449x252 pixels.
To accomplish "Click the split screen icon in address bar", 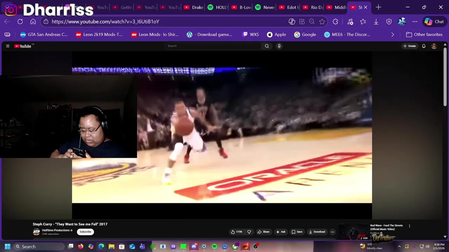I will (x=302, y=22).
